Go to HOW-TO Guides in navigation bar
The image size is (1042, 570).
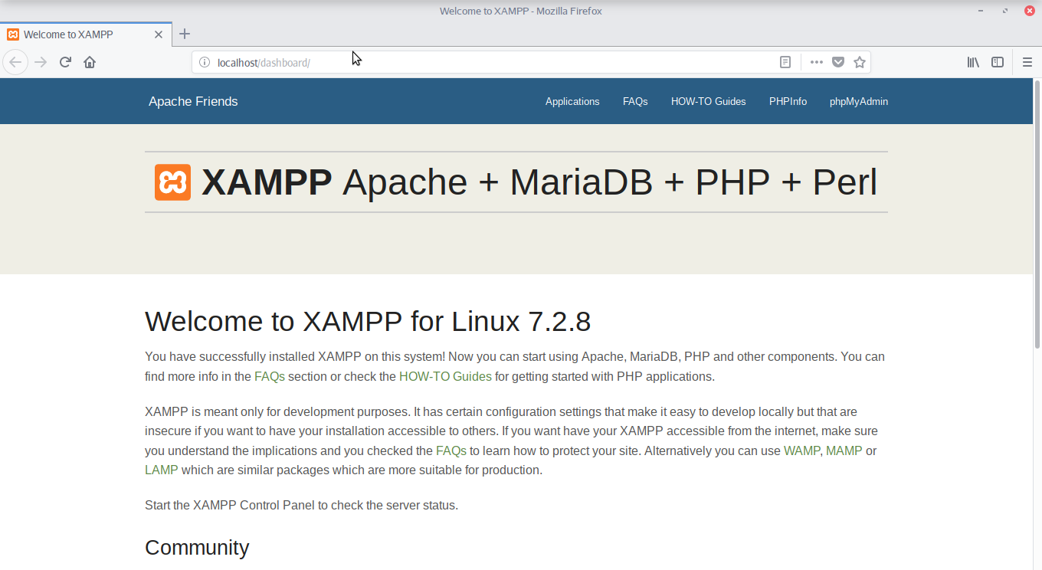tap(709, 101)
